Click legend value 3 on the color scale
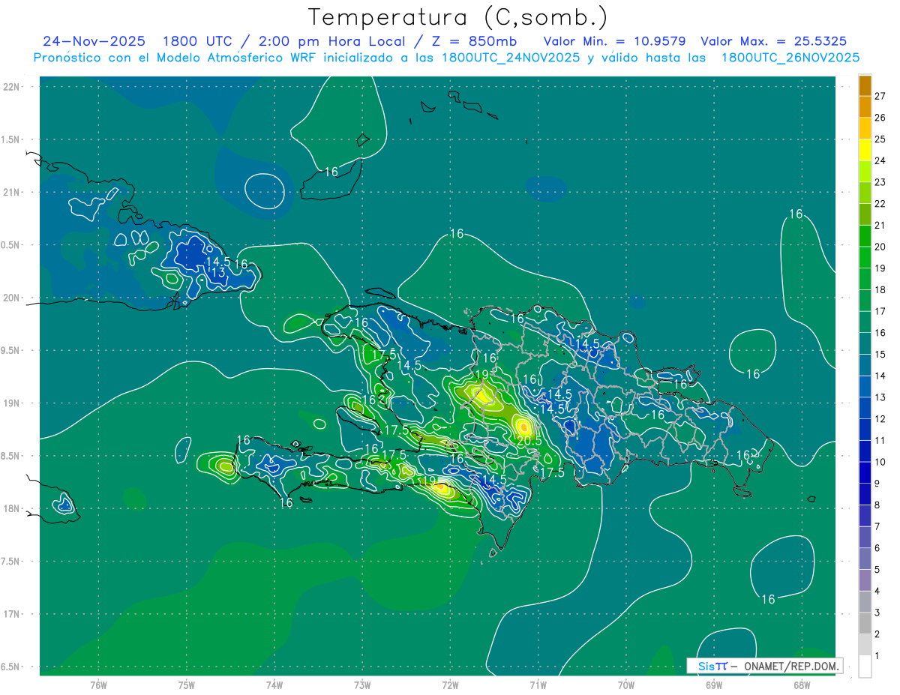900x695 pixels. point(877,613)
